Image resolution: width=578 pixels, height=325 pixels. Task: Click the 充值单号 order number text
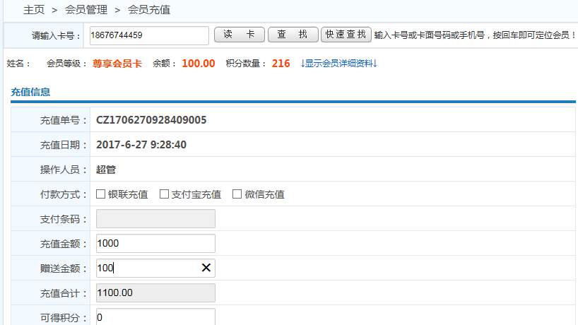(x=151, y=120)
